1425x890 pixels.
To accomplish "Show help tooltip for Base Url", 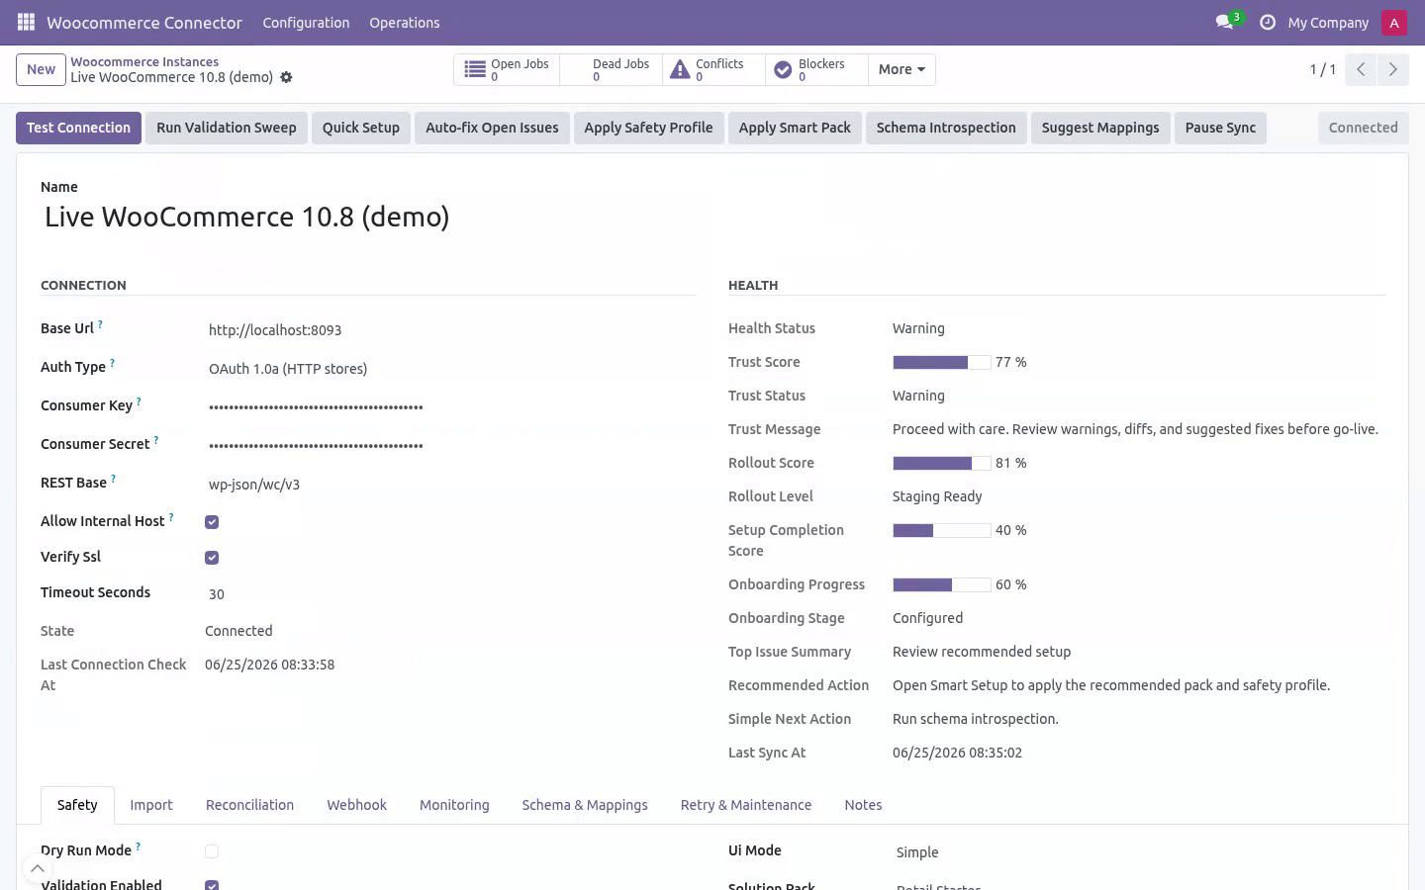I will coord(100,324).
